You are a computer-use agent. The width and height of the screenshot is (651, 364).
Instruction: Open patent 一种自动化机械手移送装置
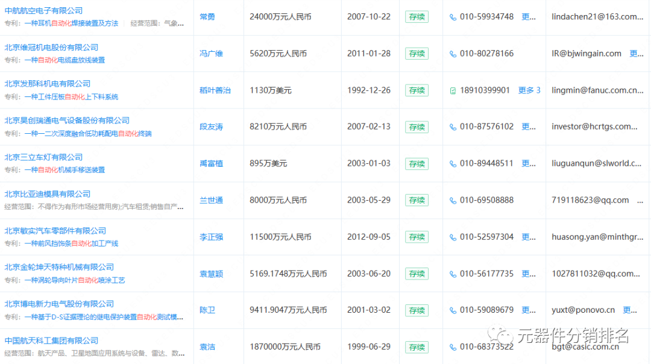tap(64, 170)
